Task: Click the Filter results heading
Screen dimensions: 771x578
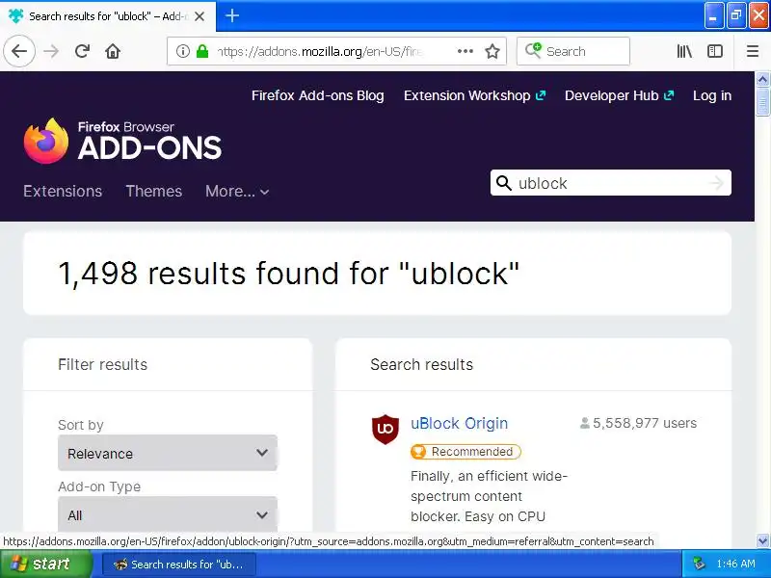Action: pos(102,364)
